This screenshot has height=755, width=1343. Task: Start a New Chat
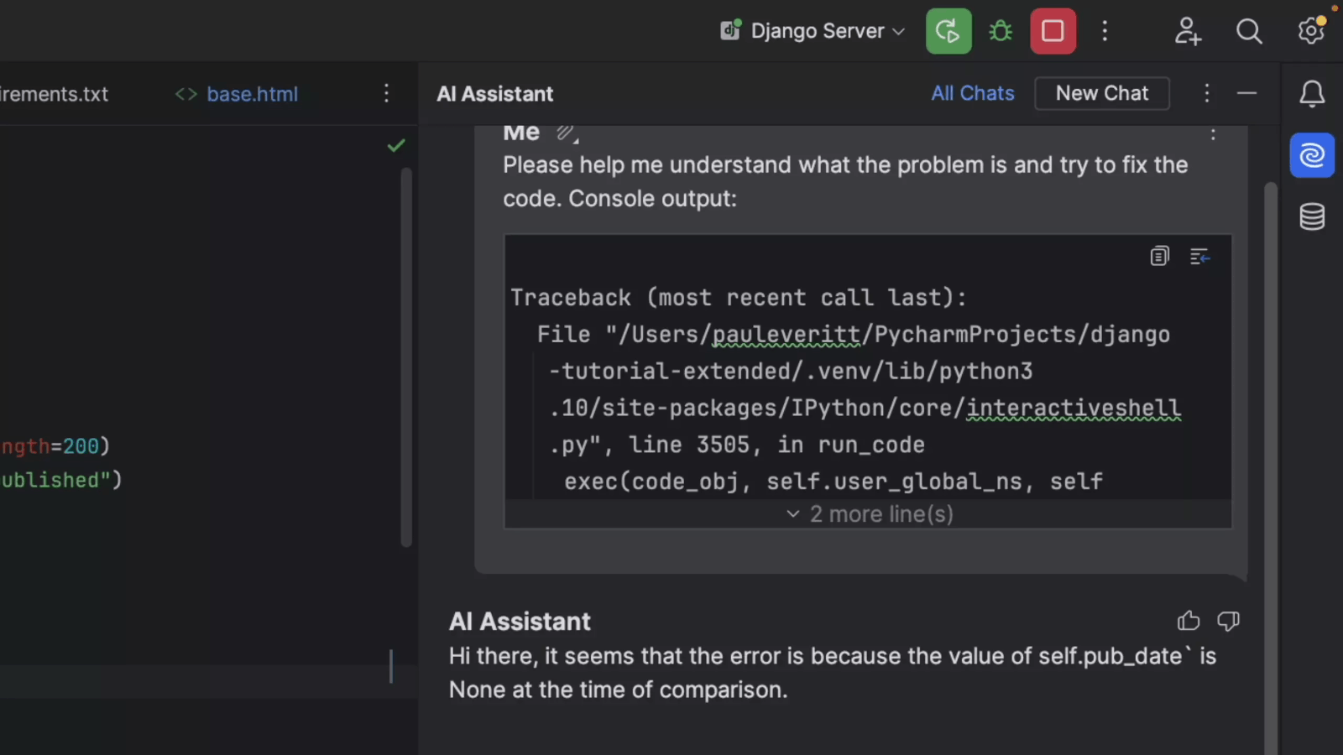1102,93
